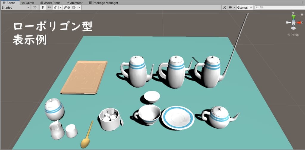Expand the scene effects dropdown arrow
The image size is (305, 150).
click(60, 7)
